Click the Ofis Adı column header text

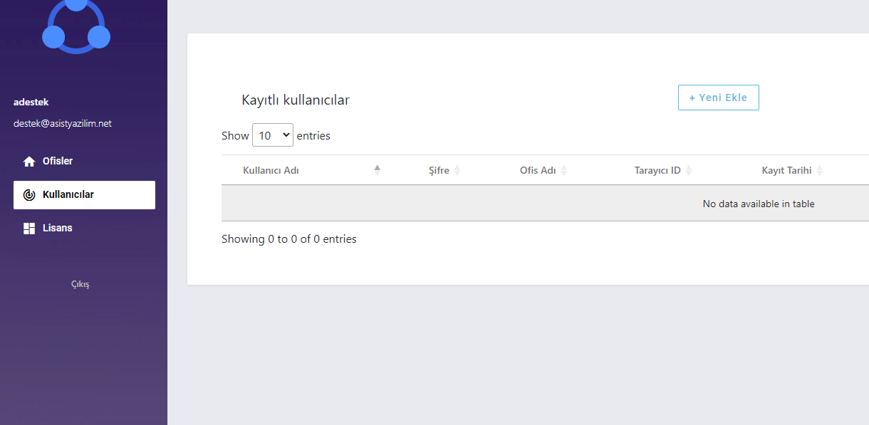(x=538, y=171)
